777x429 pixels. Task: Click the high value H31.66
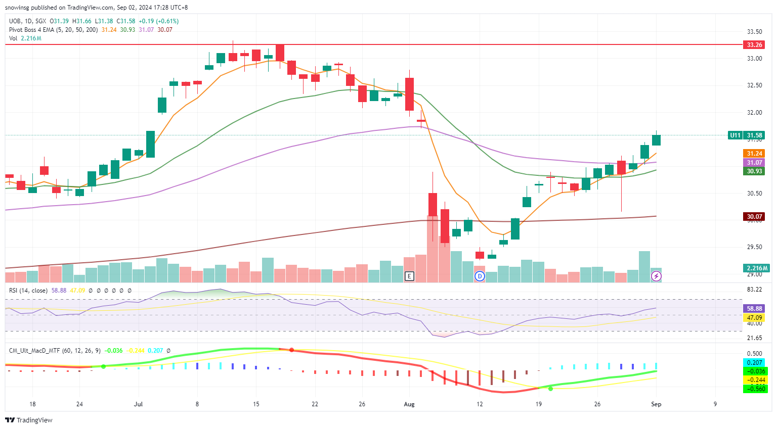pos(82,21)
